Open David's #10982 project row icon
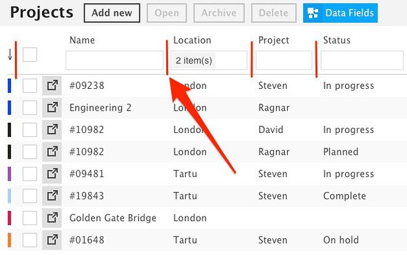 [52, 130]
